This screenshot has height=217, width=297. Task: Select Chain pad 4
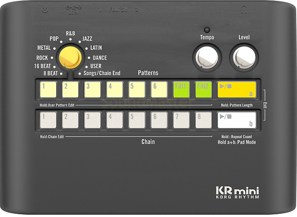[x=115, y=120]
